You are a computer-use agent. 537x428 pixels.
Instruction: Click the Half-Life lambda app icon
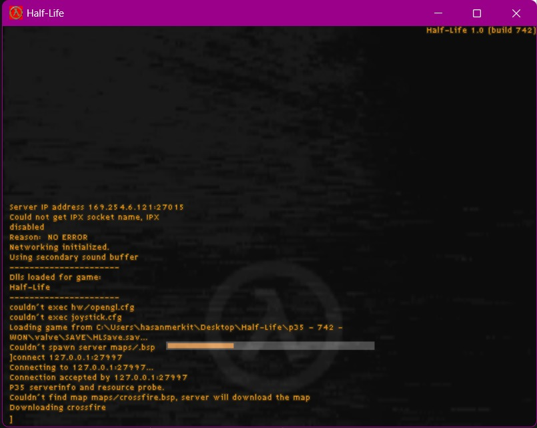[16, 13]
